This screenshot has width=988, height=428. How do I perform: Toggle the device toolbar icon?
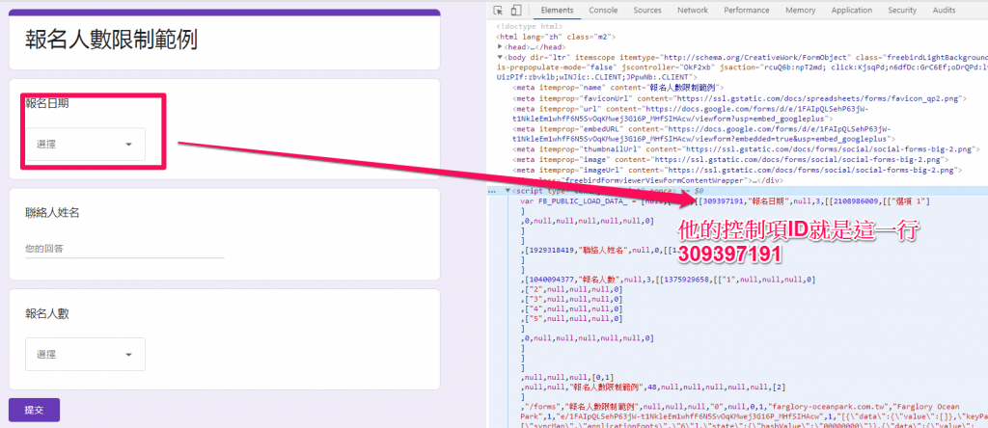515,10
